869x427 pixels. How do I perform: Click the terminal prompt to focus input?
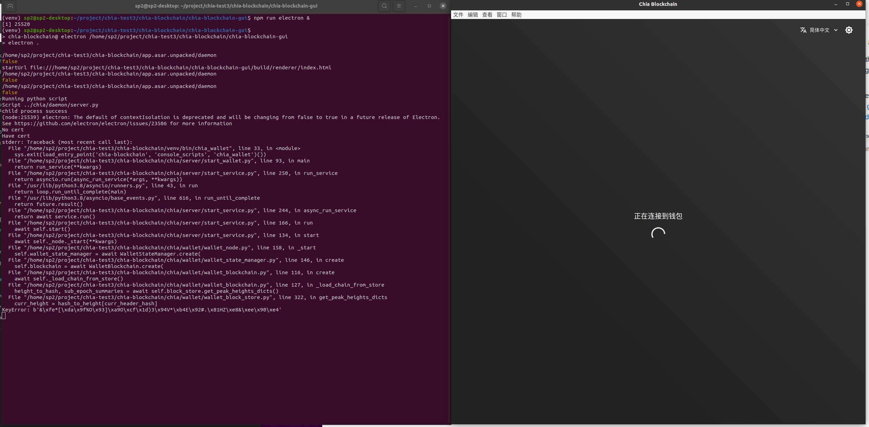pyautogui.click(x=4, y=316)
